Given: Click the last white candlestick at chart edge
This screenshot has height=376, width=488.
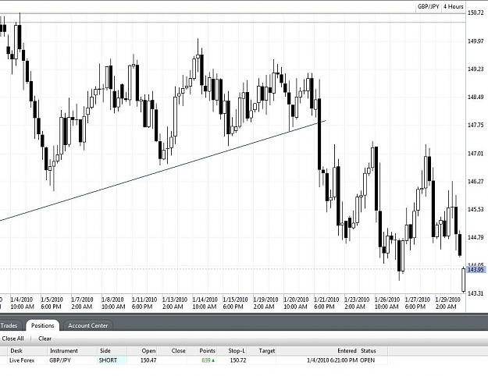Looking at the screenshot, I should tap(464, 280).
